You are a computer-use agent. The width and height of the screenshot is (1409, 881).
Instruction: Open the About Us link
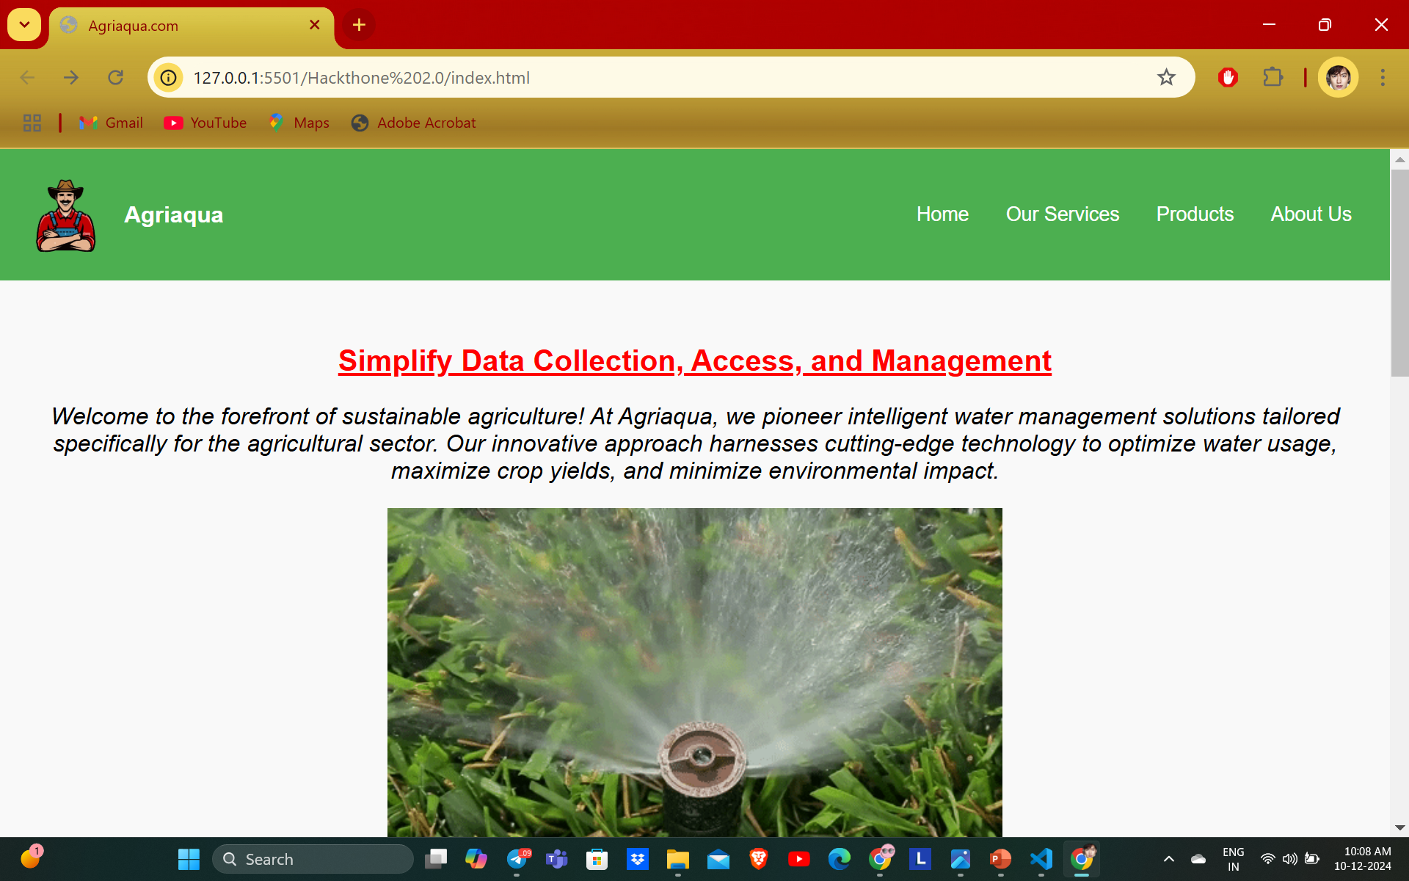point(1311,214)
